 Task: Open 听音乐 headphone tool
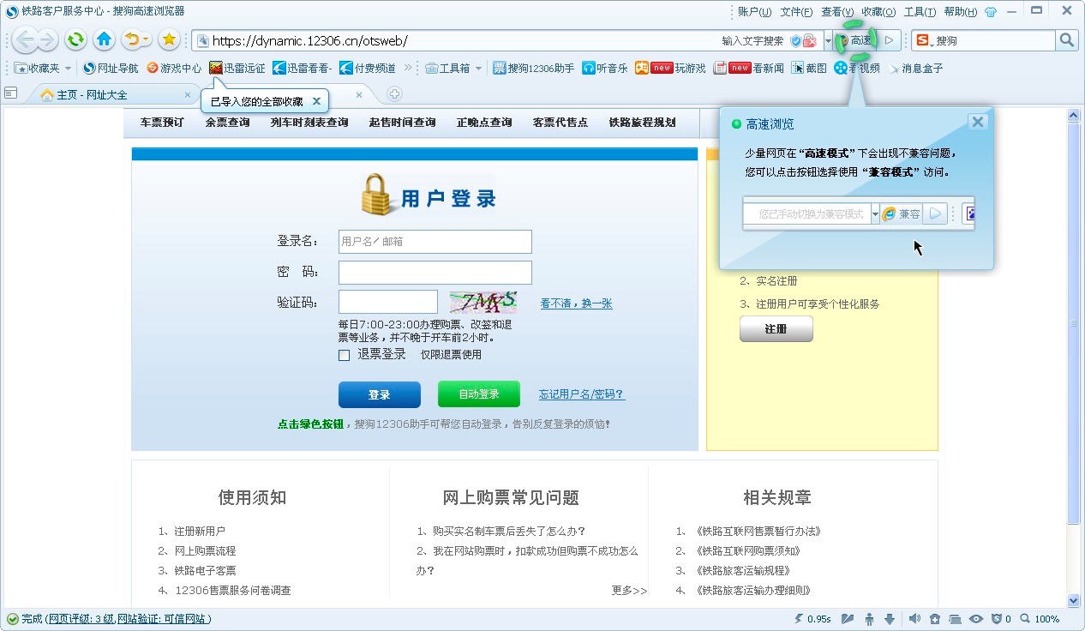coord(605,68)
